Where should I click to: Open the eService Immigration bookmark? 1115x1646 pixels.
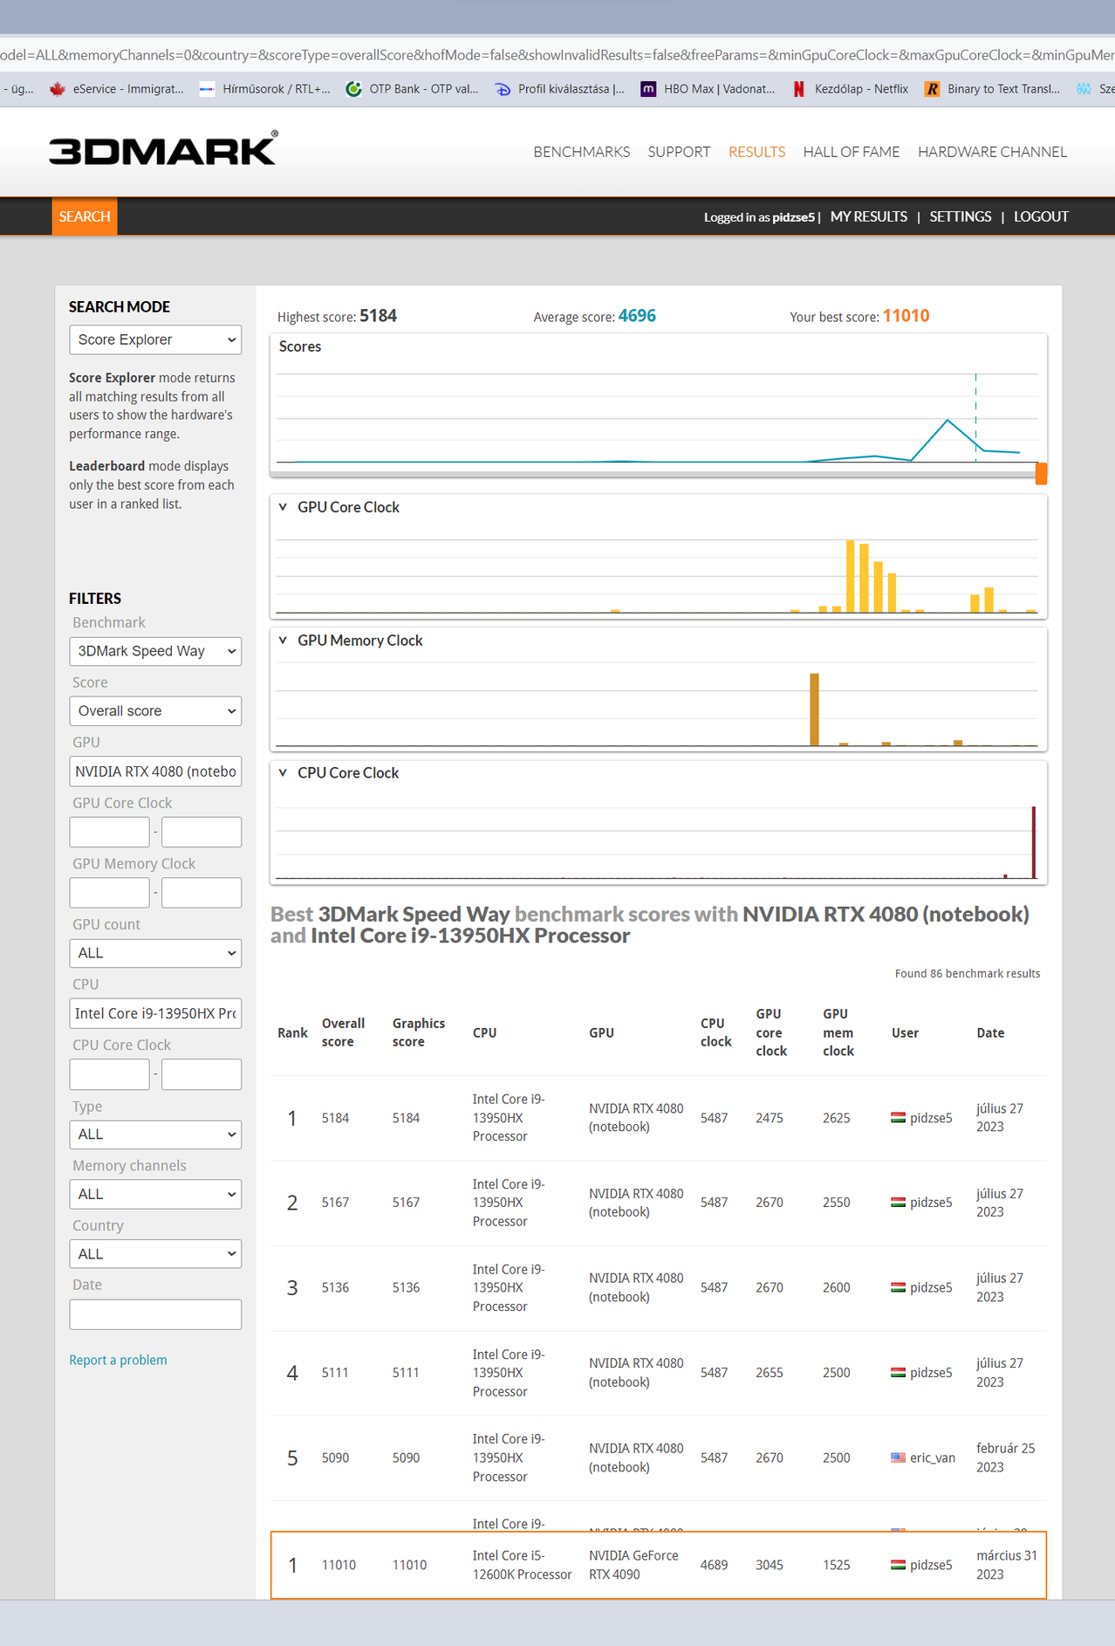(118, 89)
